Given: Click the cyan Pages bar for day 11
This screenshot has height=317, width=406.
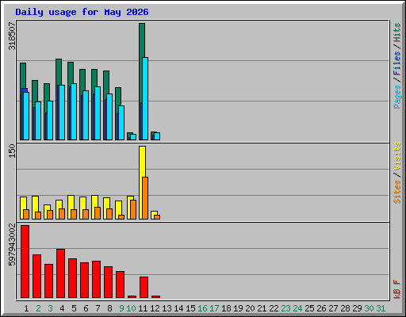Looking at the screenshot, I should click(145, 98).
